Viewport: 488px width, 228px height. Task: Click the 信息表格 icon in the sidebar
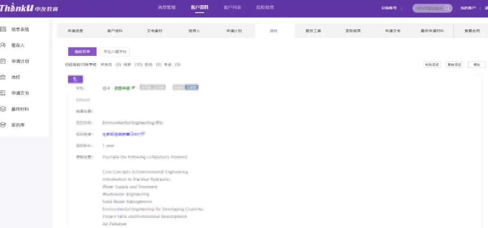[3, 29]
